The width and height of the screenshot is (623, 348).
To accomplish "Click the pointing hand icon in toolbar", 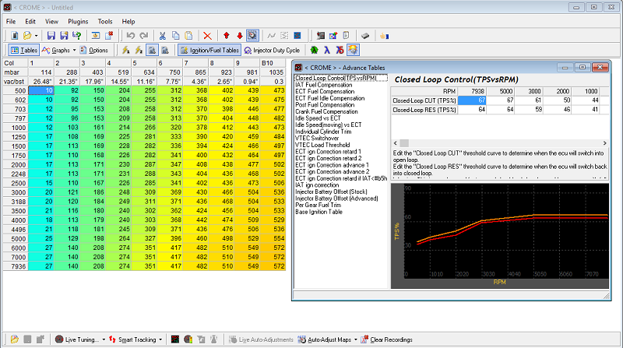I will (x=384, y=36).
